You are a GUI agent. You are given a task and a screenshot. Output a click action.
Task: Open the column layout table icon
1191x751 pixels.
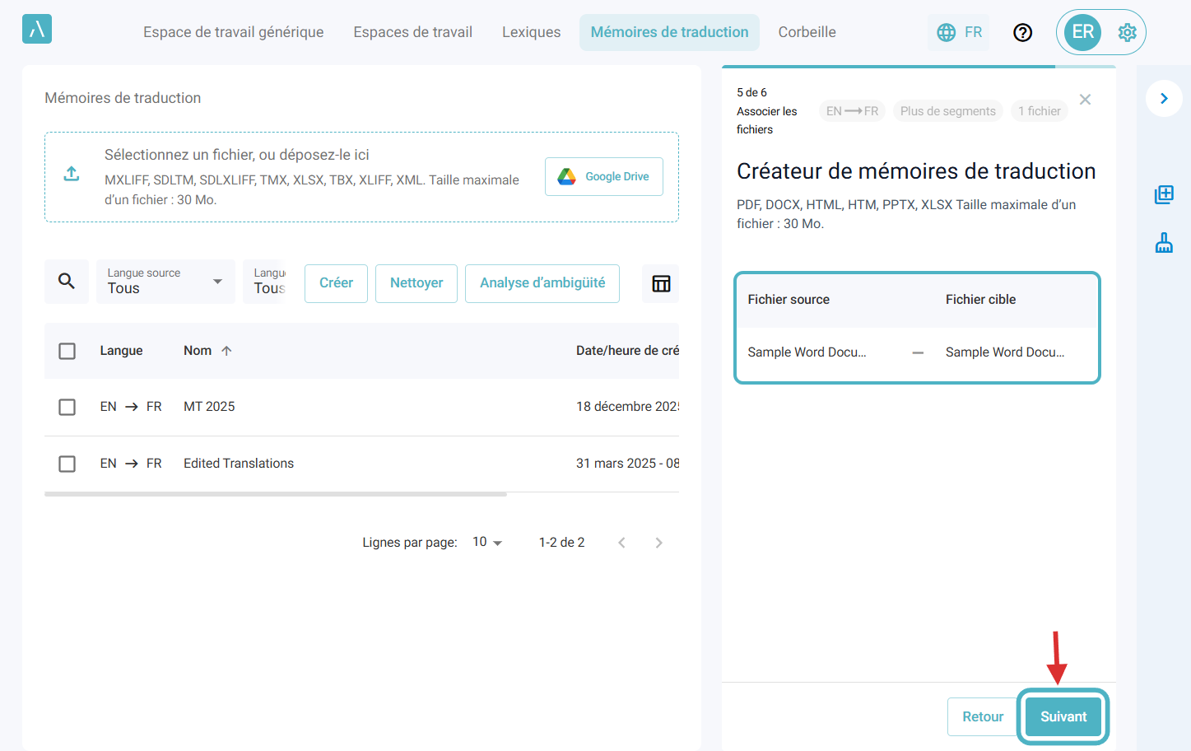click(x=661, y=283)
